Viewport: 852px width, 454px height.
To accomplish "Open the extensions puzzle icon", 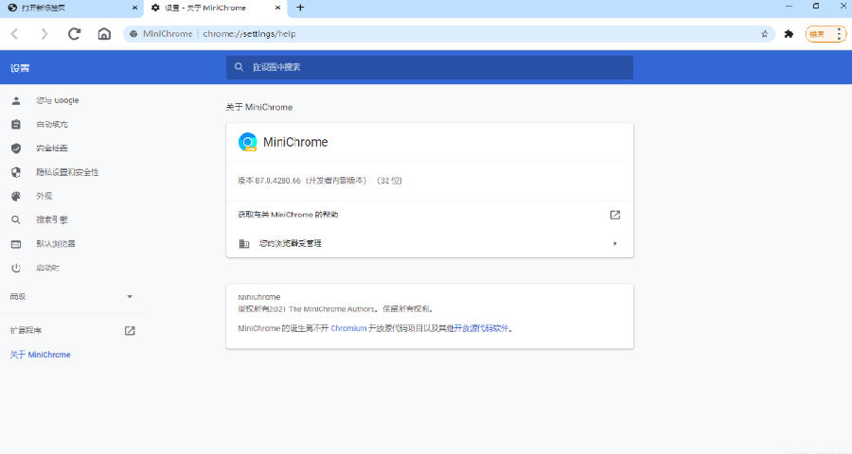I will coord(789,34).
